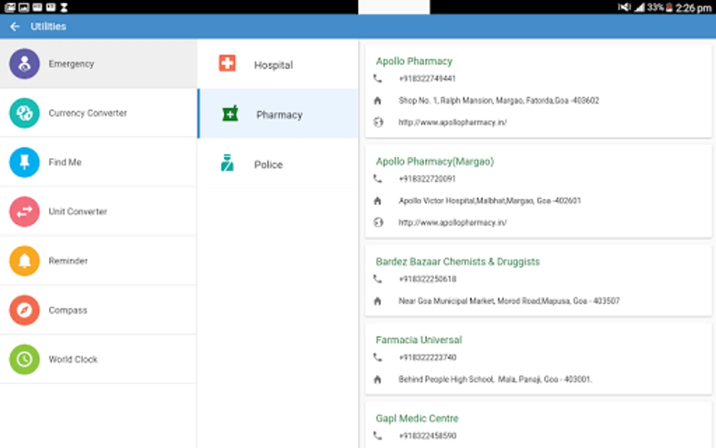This screenshot has height=448, width=716.
Task: Tap the World Clock icon
Action: tap(24, 359)
